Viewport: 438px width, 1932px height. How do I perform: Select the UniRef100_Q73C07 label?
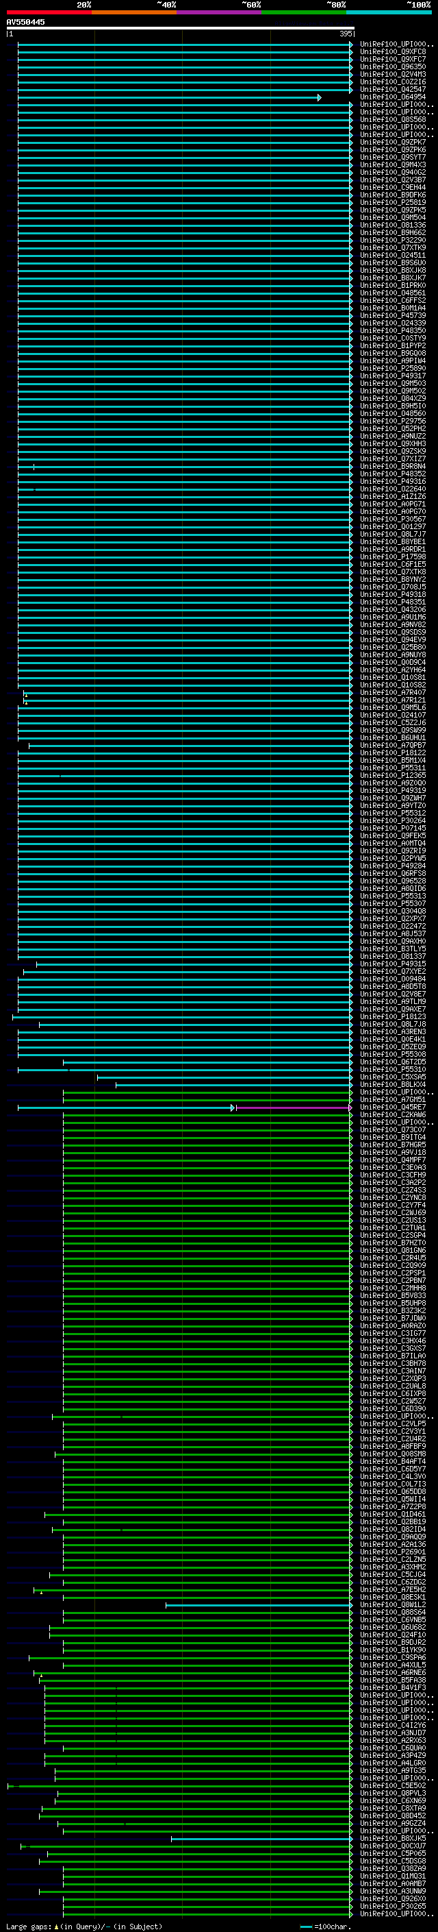coord(393,1129)
